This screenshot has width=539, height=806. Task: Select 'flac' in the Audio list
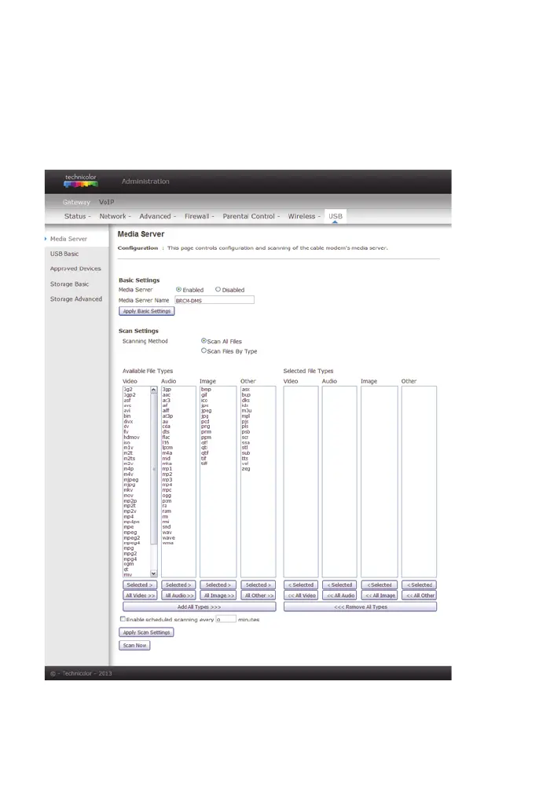pyautogui.click(x=166, y=438)
